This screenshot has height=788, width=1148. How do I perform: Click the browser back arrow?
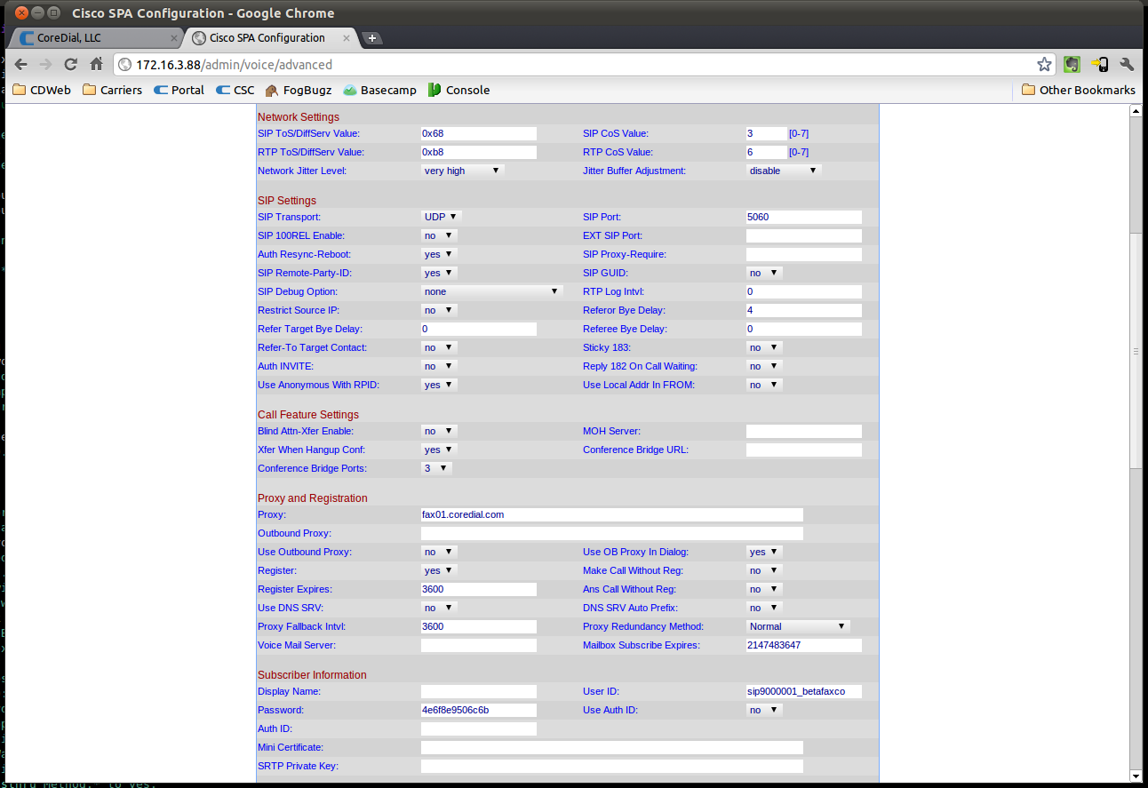coord(20,64)
